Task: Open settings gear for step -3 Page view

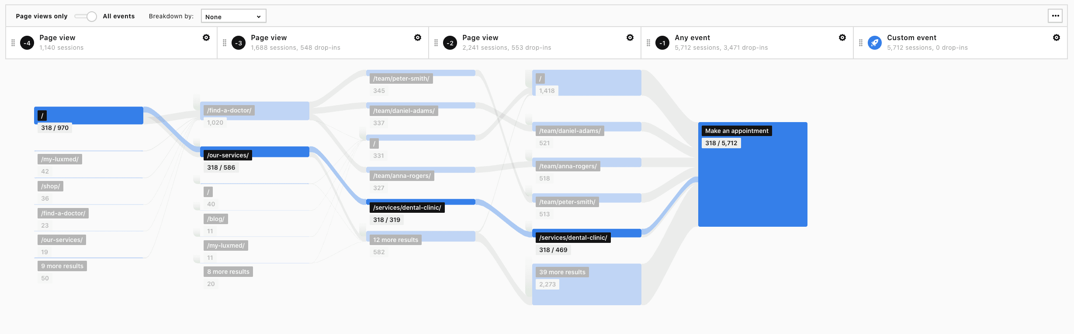Action: coord(418,38)
